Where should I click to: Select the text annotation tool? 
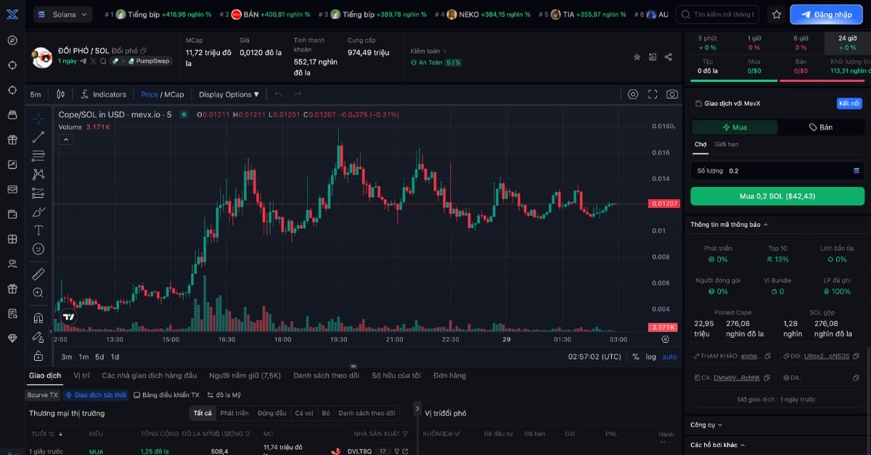pyautogui.click(x=38, y=230)
